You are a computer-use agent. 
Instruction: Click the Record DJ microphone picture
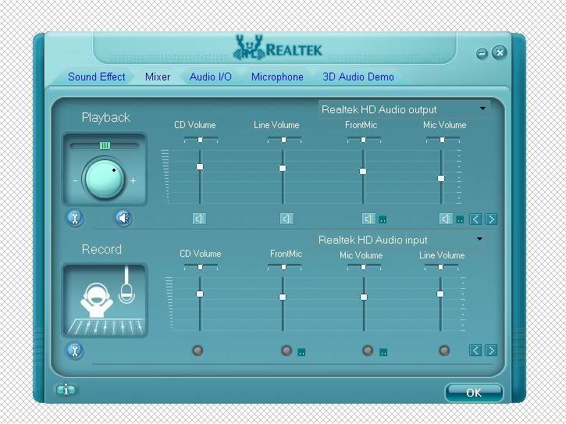[x=105, y=301]
